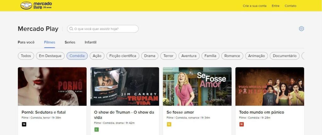Filter by Drama genre
This screenshot has height=135, width=322.
coord(150,56)
